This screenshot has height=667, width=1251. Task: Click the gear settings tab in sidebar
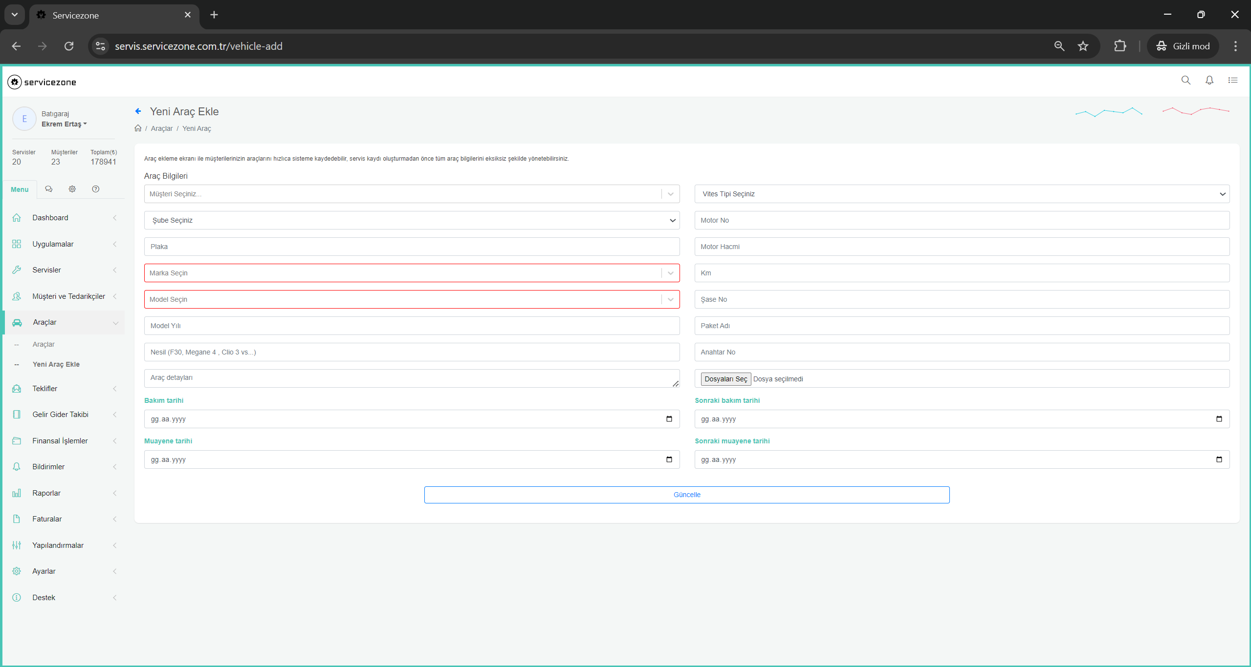(x=72, y=189)
